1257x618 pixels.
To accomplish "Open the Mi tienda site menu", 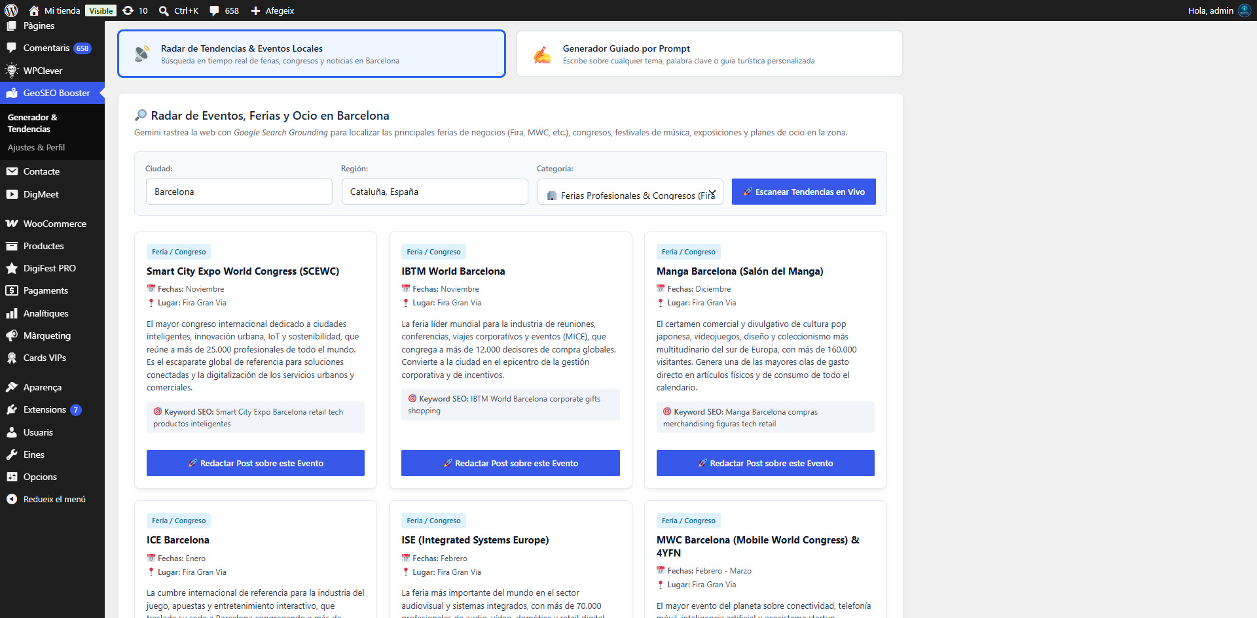I will click(x=54, y=10).
